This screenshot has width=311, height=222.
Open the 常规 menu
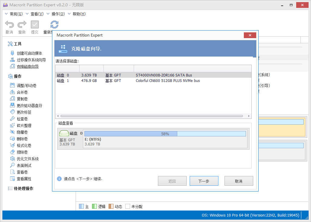click(17, 14)
